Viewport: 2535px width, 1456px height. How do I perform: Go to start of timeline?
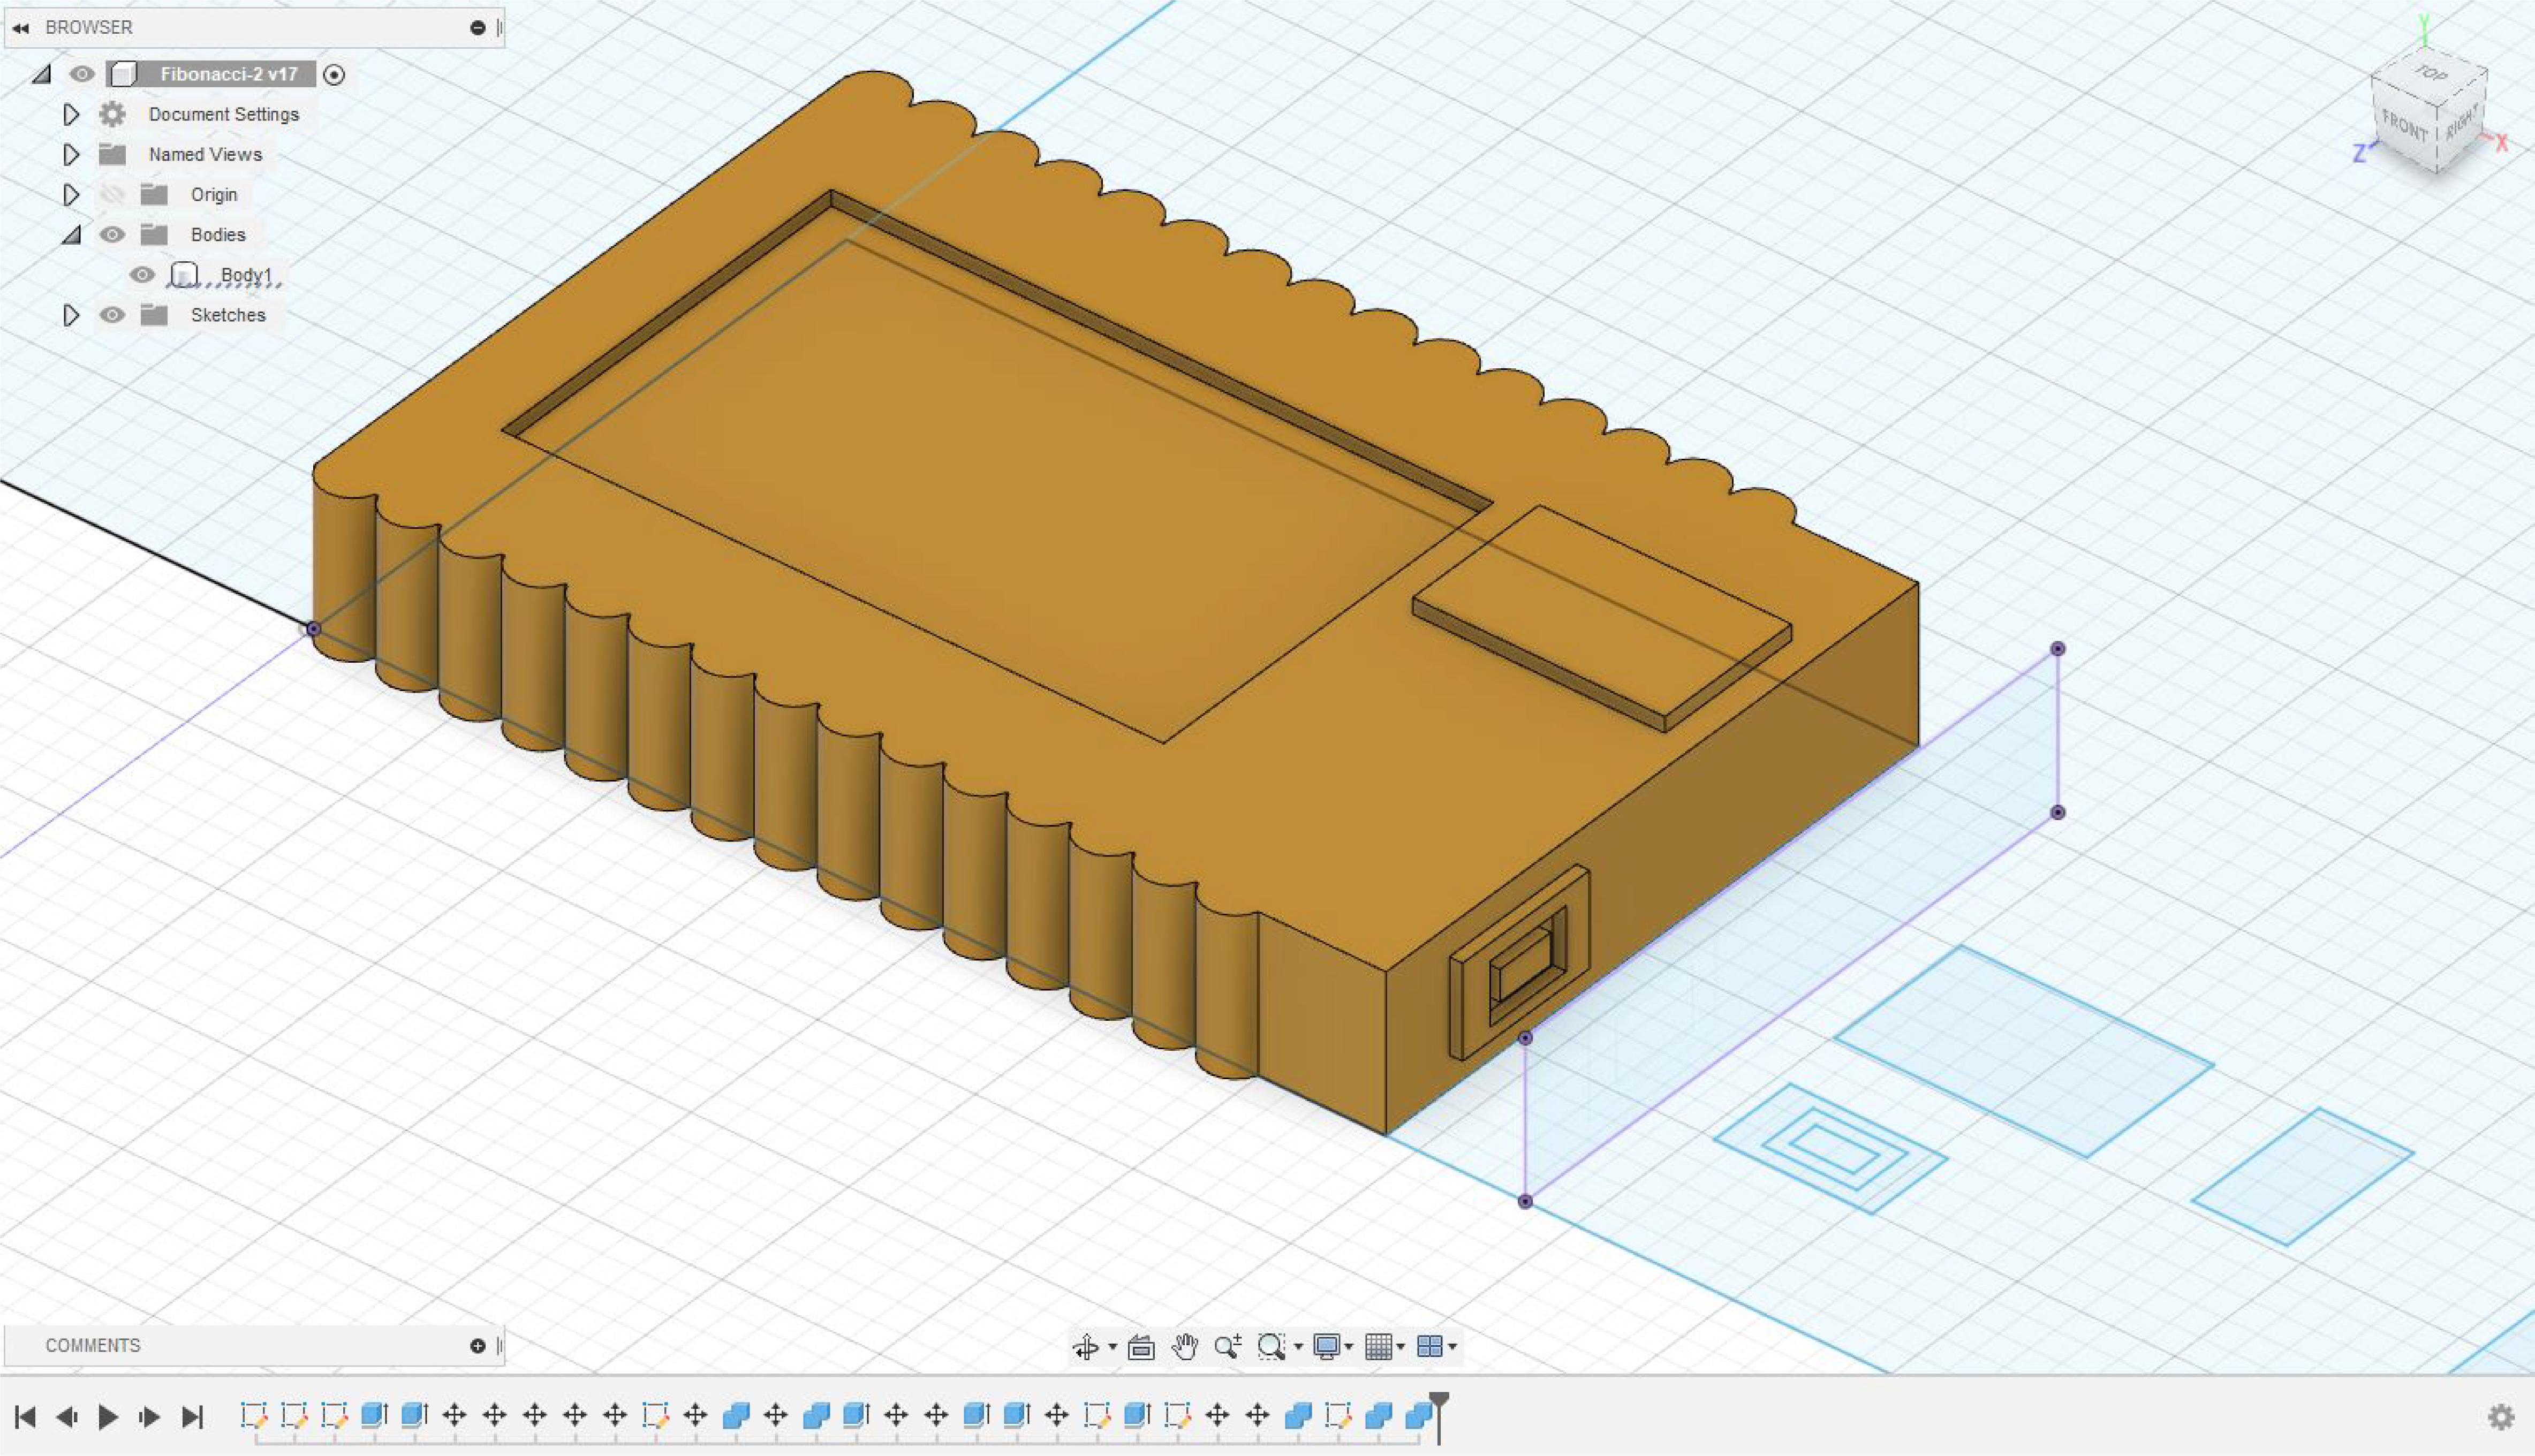pyautogui.click(x=26, y=1416)
